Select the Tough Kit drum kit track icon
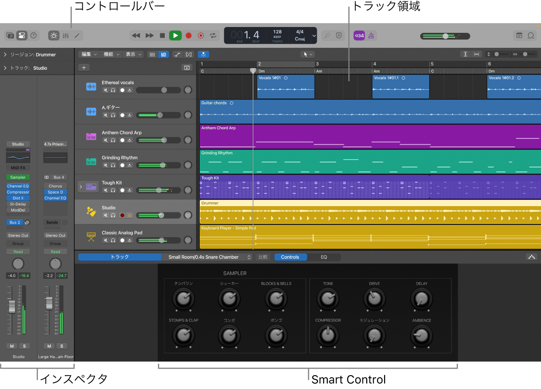This screenshot has width=541, height=389. [91, 186]
